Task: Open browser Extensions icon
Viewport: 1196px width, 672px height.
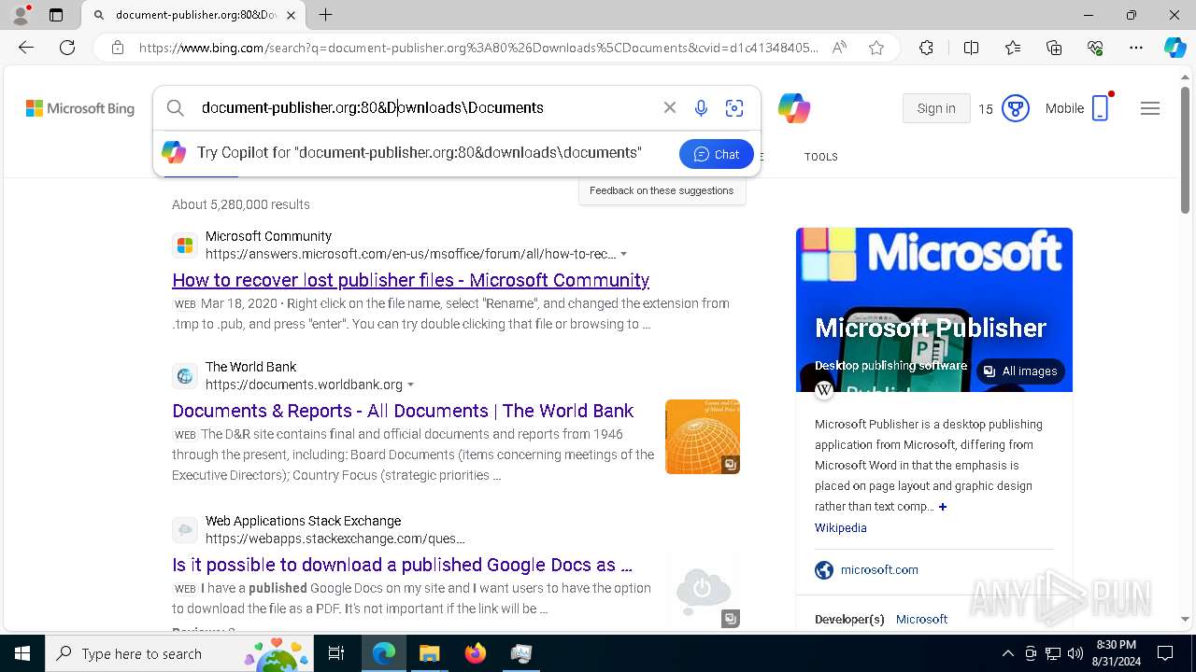Action: click(x=926, y=48)
